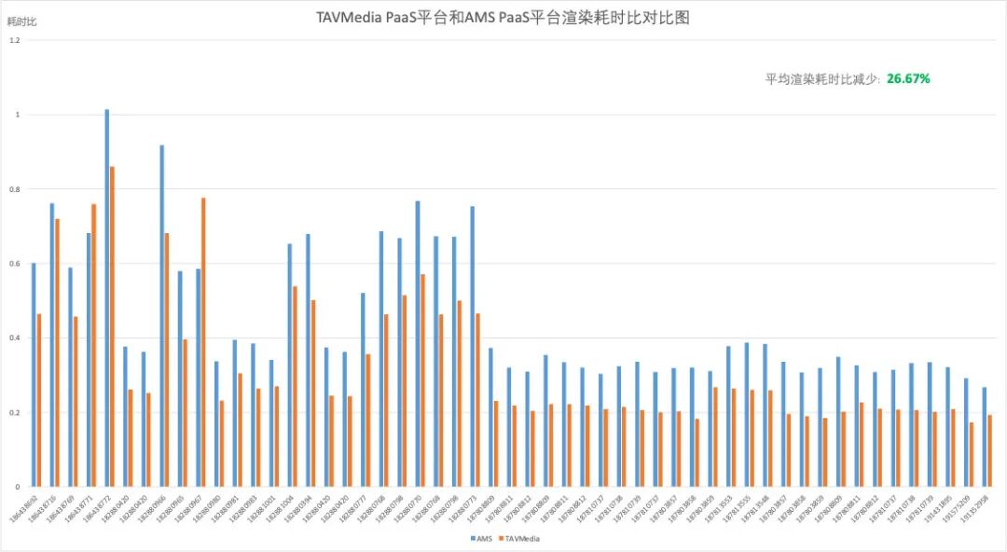Click the 0 y-axis value
This screenshot has width=1007, height=552.
pos(18,487)
